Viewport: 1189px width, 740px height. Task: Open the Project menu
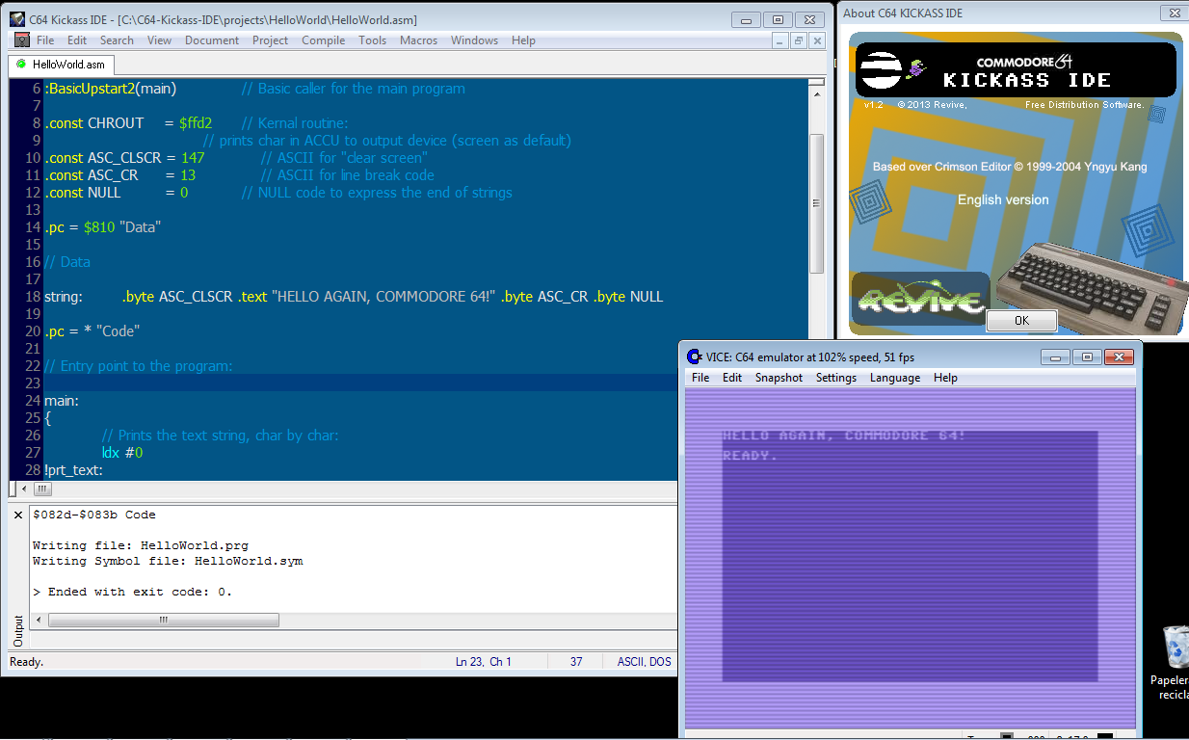(x=271, y=40)
